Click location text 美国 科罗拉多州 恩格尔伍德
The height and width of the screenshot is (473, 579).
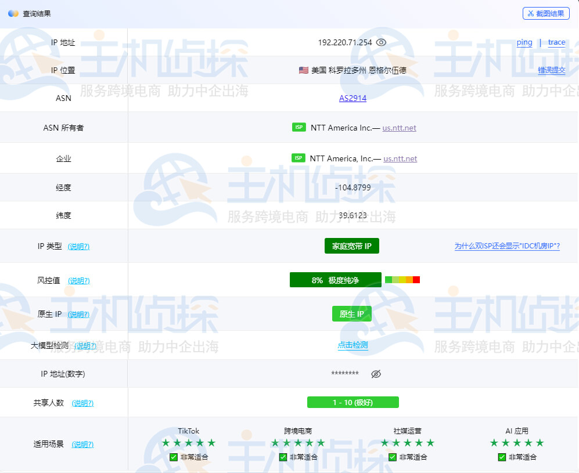click(358, 70)
